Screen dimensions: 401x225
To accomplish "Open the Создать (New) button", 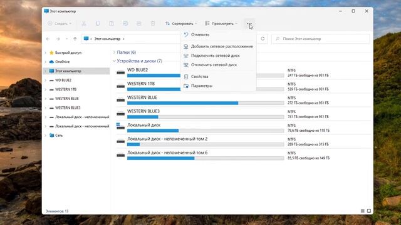I will (60, 24).
